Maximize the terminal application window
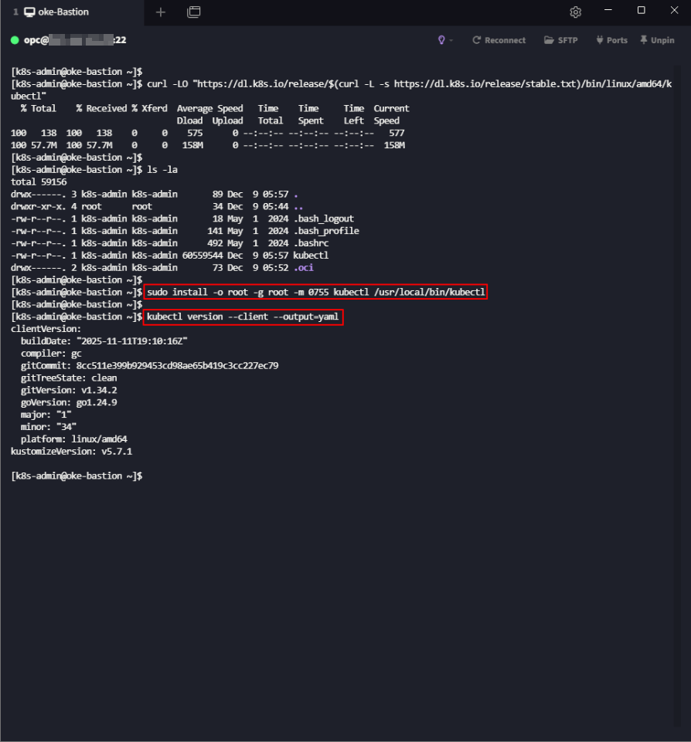Screen dimensions: 691x742 (x=641, y=11)
